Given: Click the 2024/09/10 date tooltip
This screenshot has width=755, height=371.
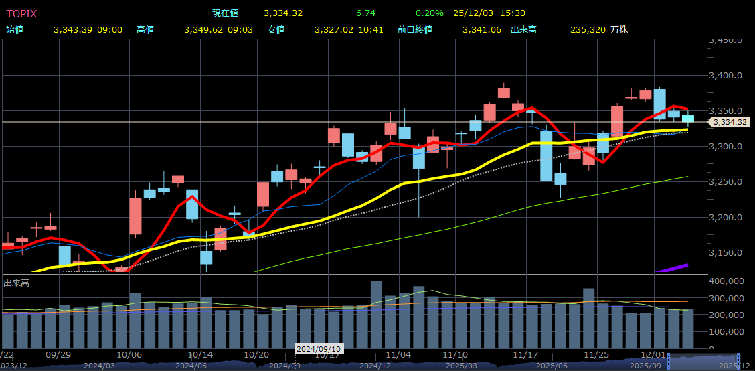Looking at the screenshot, I should pyautogui.click(x=320, y=349).
